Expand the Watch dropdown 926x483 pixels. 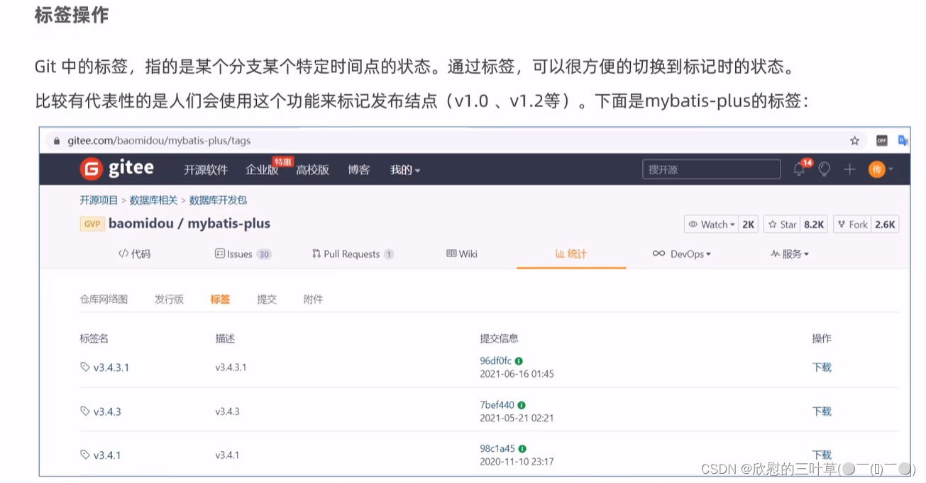[711, 225]
